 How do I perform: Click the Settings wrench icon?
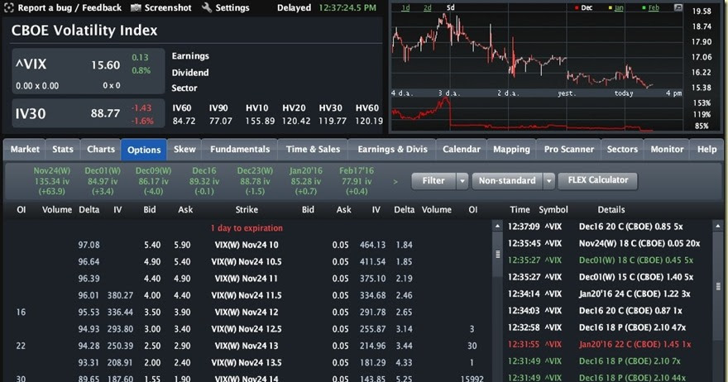207,7
